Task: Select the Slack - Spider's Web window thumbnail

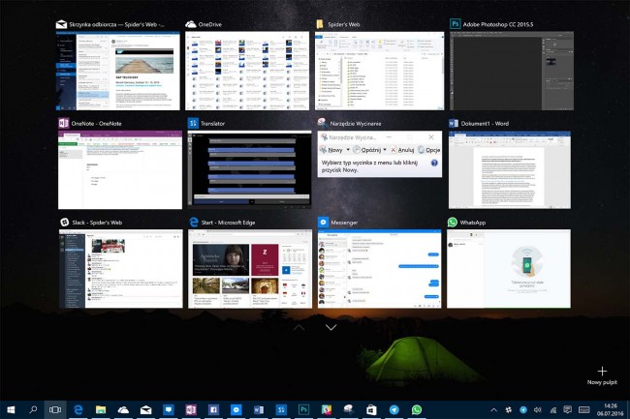Action: tap(121, 269)
